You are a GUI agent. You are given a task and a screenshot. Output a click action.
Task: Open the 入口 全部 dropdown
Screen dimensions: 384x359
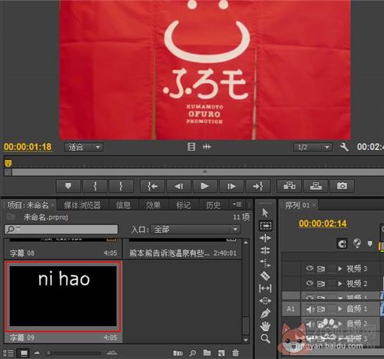click(x=195, y=229)
